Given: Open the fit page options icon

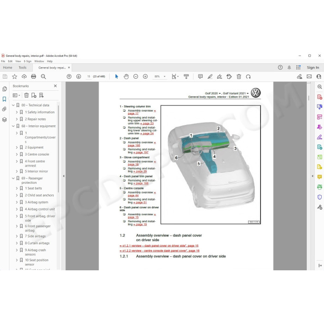Looking at the screenshot, I should 175,77.
